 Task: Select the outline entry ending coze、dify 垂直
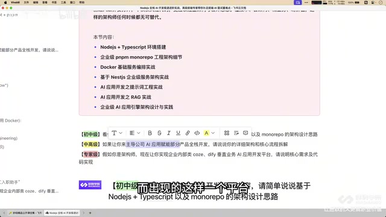pyautogui.click(x=29, y=191)
